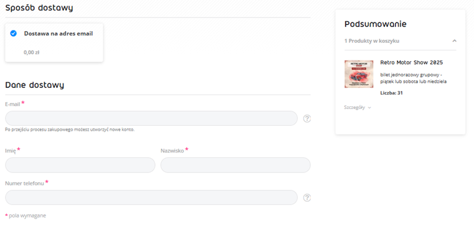Choose the 'Dostawa na adres email' label
The image size is (474, 226).
(58, 34)
